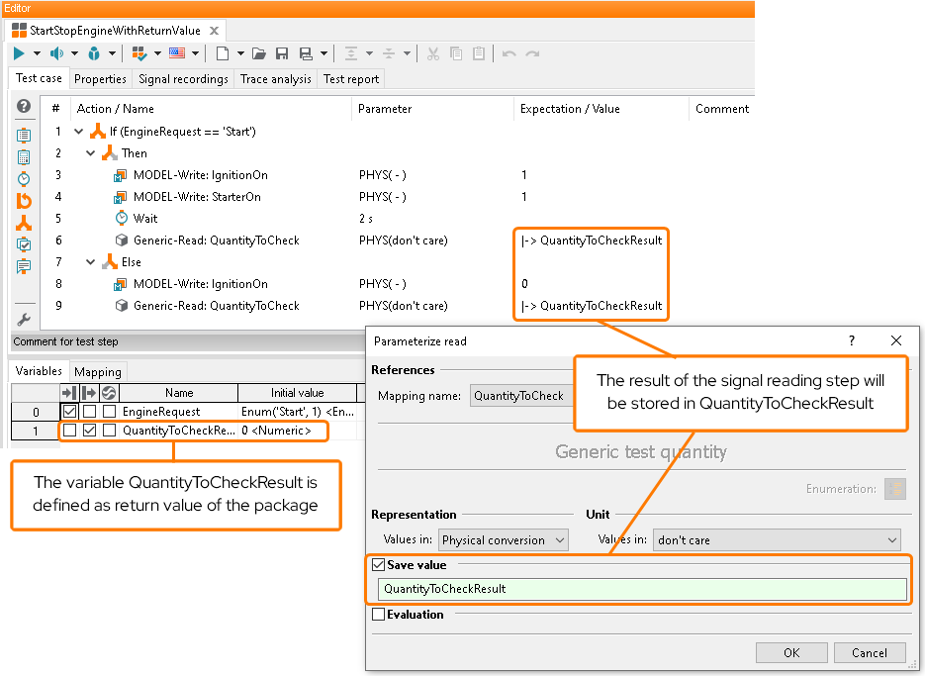The height and width of the screenshot is (676, 925).
Task: Collapse the Else branch
Action: (90, 262)
